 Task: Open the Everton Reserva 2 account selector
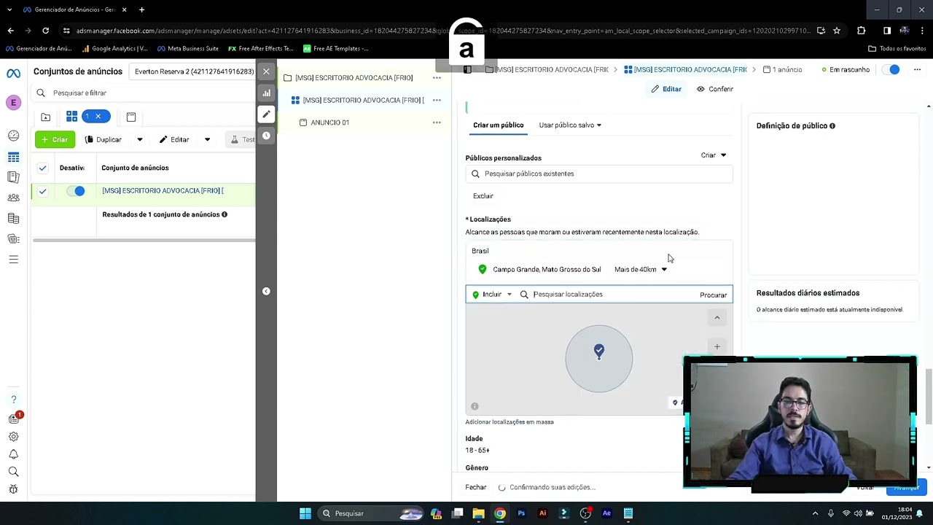[192, 71]
